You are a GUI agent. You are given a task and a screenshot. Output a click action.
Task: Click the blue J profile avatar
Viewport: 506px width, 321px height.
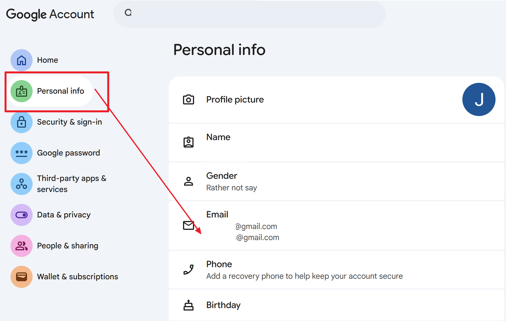coord(478,99)
